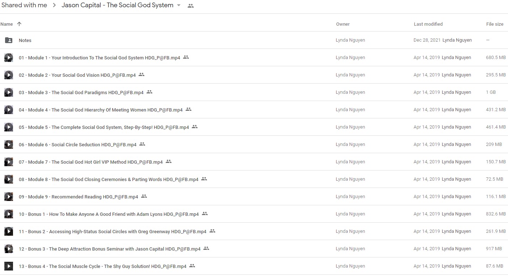Select file 12 - Bonus 3 Deep Attraction Seminar
The width and height of the screenshot is (508, 277).
tap(110, 249)
